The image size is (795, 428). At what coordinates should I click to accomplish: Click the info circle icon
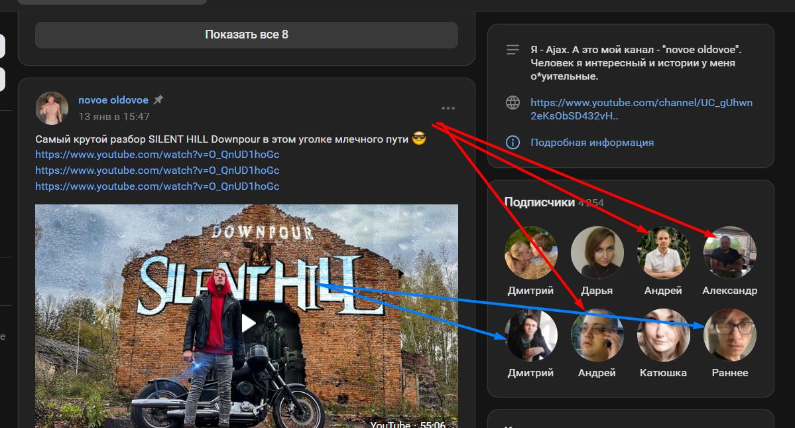[x=513, y=143]
